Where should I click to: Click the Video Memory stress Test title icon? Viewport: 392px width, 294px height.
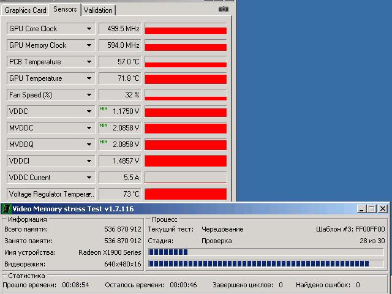point(6,209)
